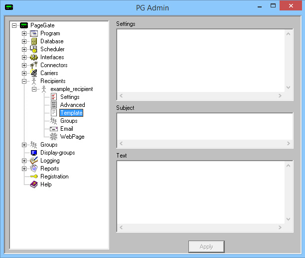
Task: Click Settings box scroll down arrow
Action: coord(288,87)
